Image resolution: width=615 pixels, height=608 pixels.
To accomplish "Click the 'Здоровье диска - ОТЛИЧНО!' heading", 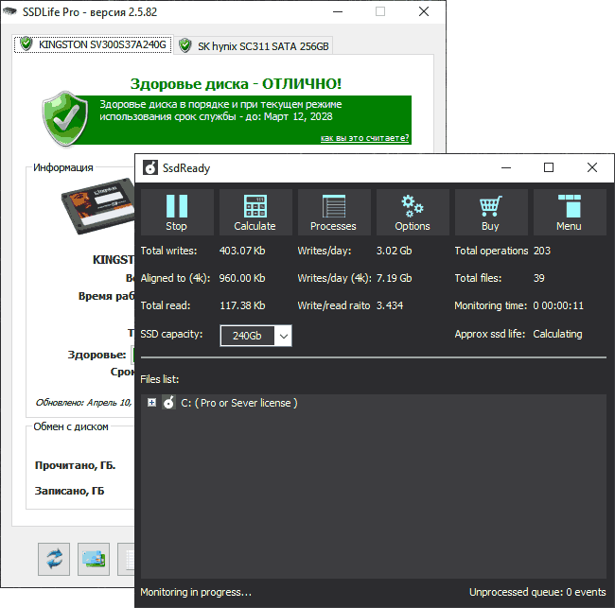I will (x=236, y=84).
